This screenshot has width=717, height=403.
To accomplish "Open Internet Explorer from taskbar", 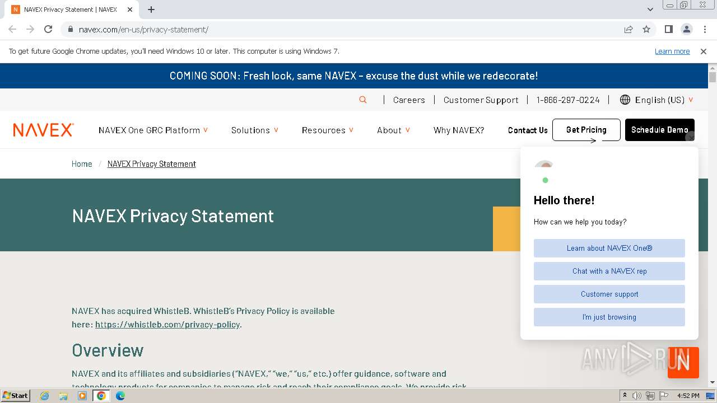I will tap(44, 396).
